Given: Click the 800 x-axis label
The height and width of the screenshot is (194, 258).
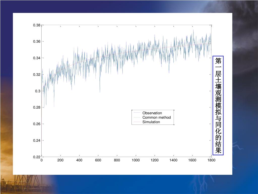Looking at the screenshot, I should (x=117, y=160).
